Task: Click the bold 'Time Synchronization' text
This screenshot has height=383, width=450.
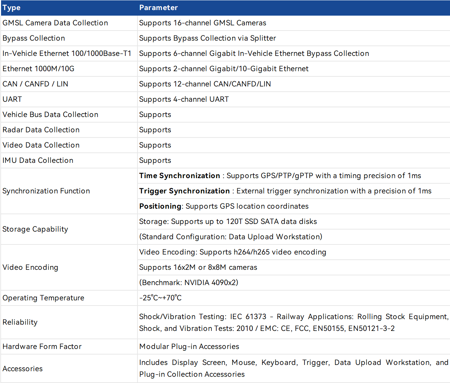Action: [x=180, y=176]
